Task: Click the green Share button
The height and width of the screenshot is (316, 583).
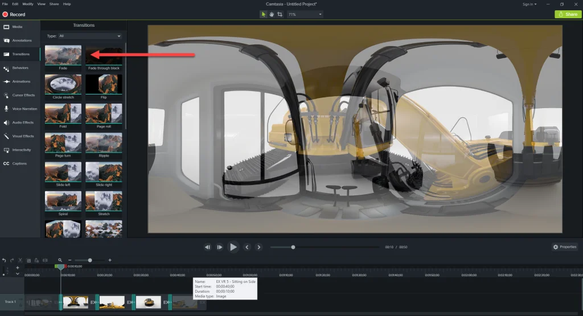Action: point(568,14)
